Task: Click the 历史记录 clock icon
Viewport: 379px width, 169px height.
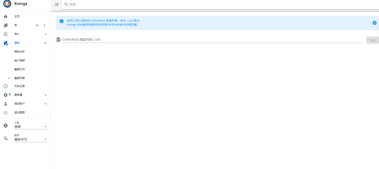Action: (6, 86)
